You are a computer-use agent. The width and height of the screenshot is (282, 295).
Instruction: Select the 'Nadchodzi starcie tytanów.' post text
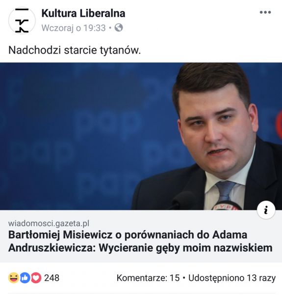pos(75,50)
